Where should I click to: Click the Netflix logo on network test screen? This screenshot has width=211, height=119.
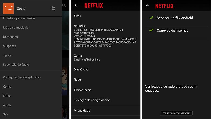pos(164,6)
